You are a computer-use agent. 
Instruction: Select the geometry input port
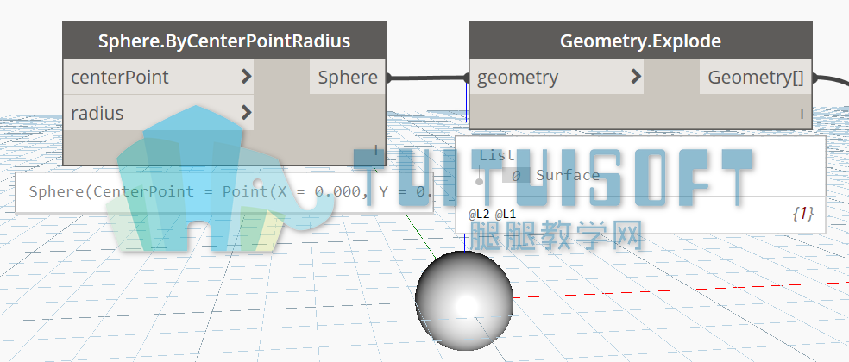click(x=557, y=78)
